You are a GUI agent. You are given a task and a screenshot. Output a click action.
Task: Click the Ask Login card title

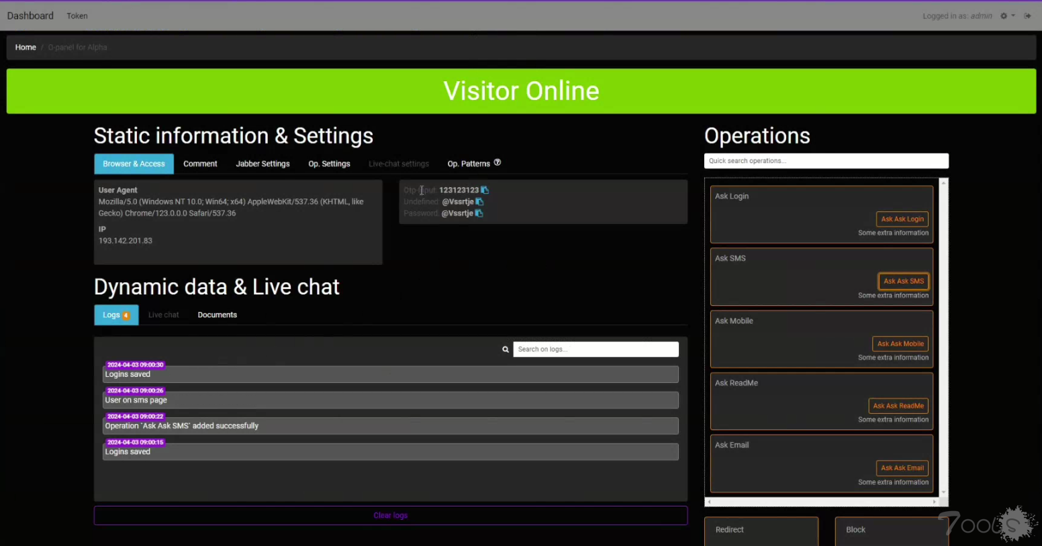732,197
